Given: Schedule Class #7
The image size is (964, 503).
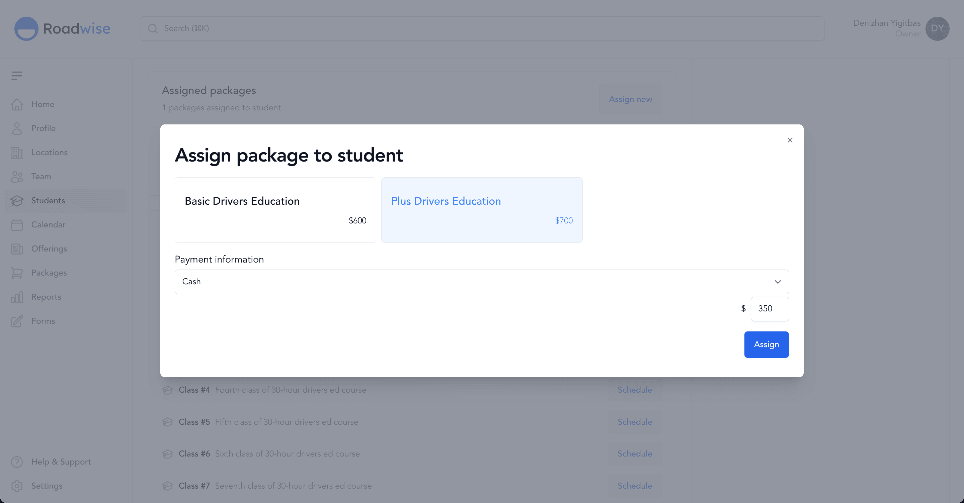Looking at the screenshot, I should coord(635,486).
